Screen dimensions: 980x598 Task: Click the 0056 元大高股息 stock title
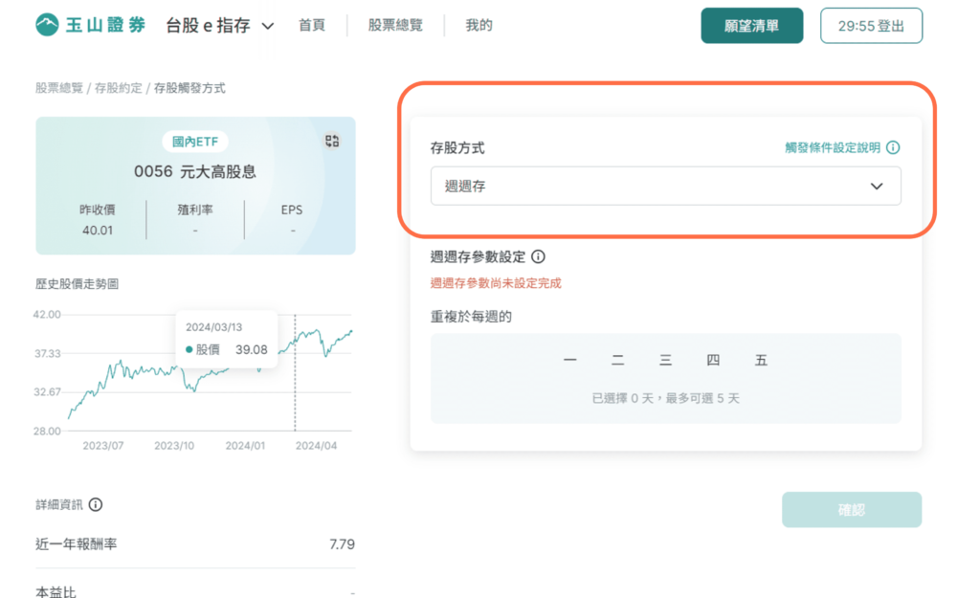(195, 172)
